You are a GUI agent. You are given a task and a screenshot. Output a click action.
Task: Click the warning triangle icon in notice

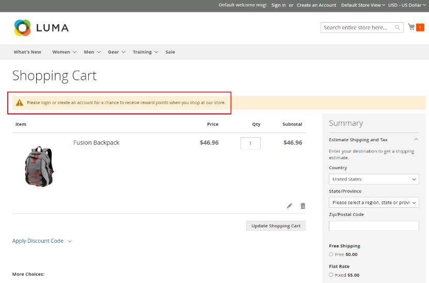[x=20, y=103]
